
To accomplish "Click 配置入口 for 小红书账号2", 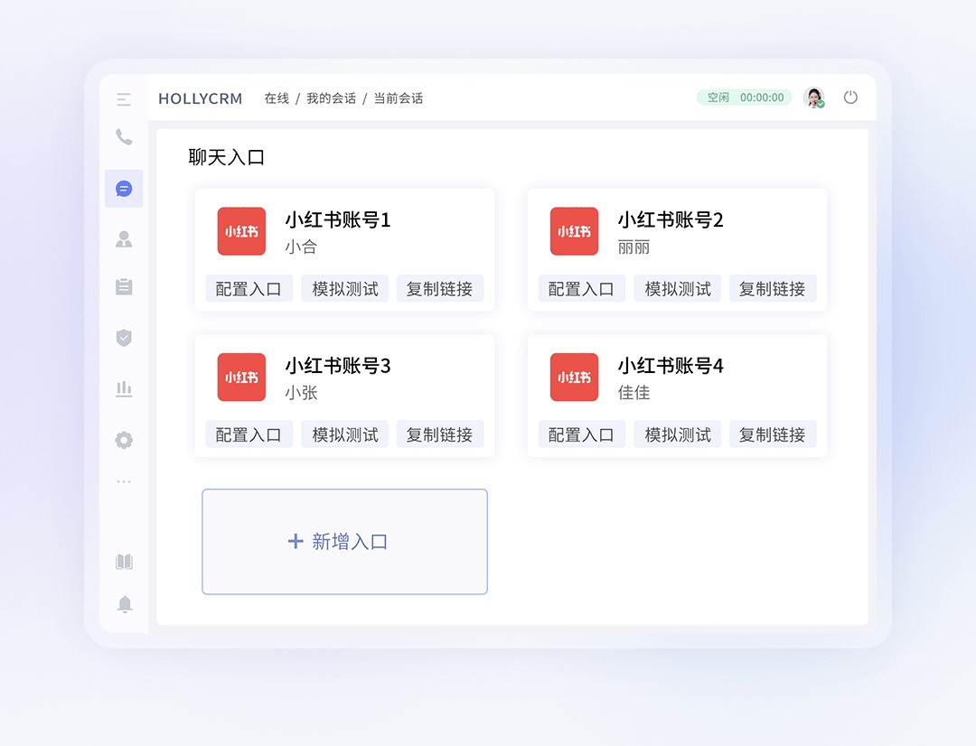I will (x=581, y=289).
